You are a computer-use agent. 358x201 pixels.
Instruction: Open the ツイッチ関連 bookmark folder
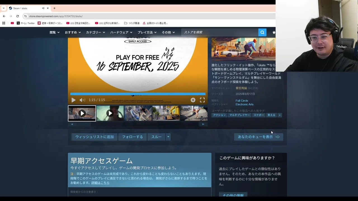pyautogui.click(x=132, y=23)
